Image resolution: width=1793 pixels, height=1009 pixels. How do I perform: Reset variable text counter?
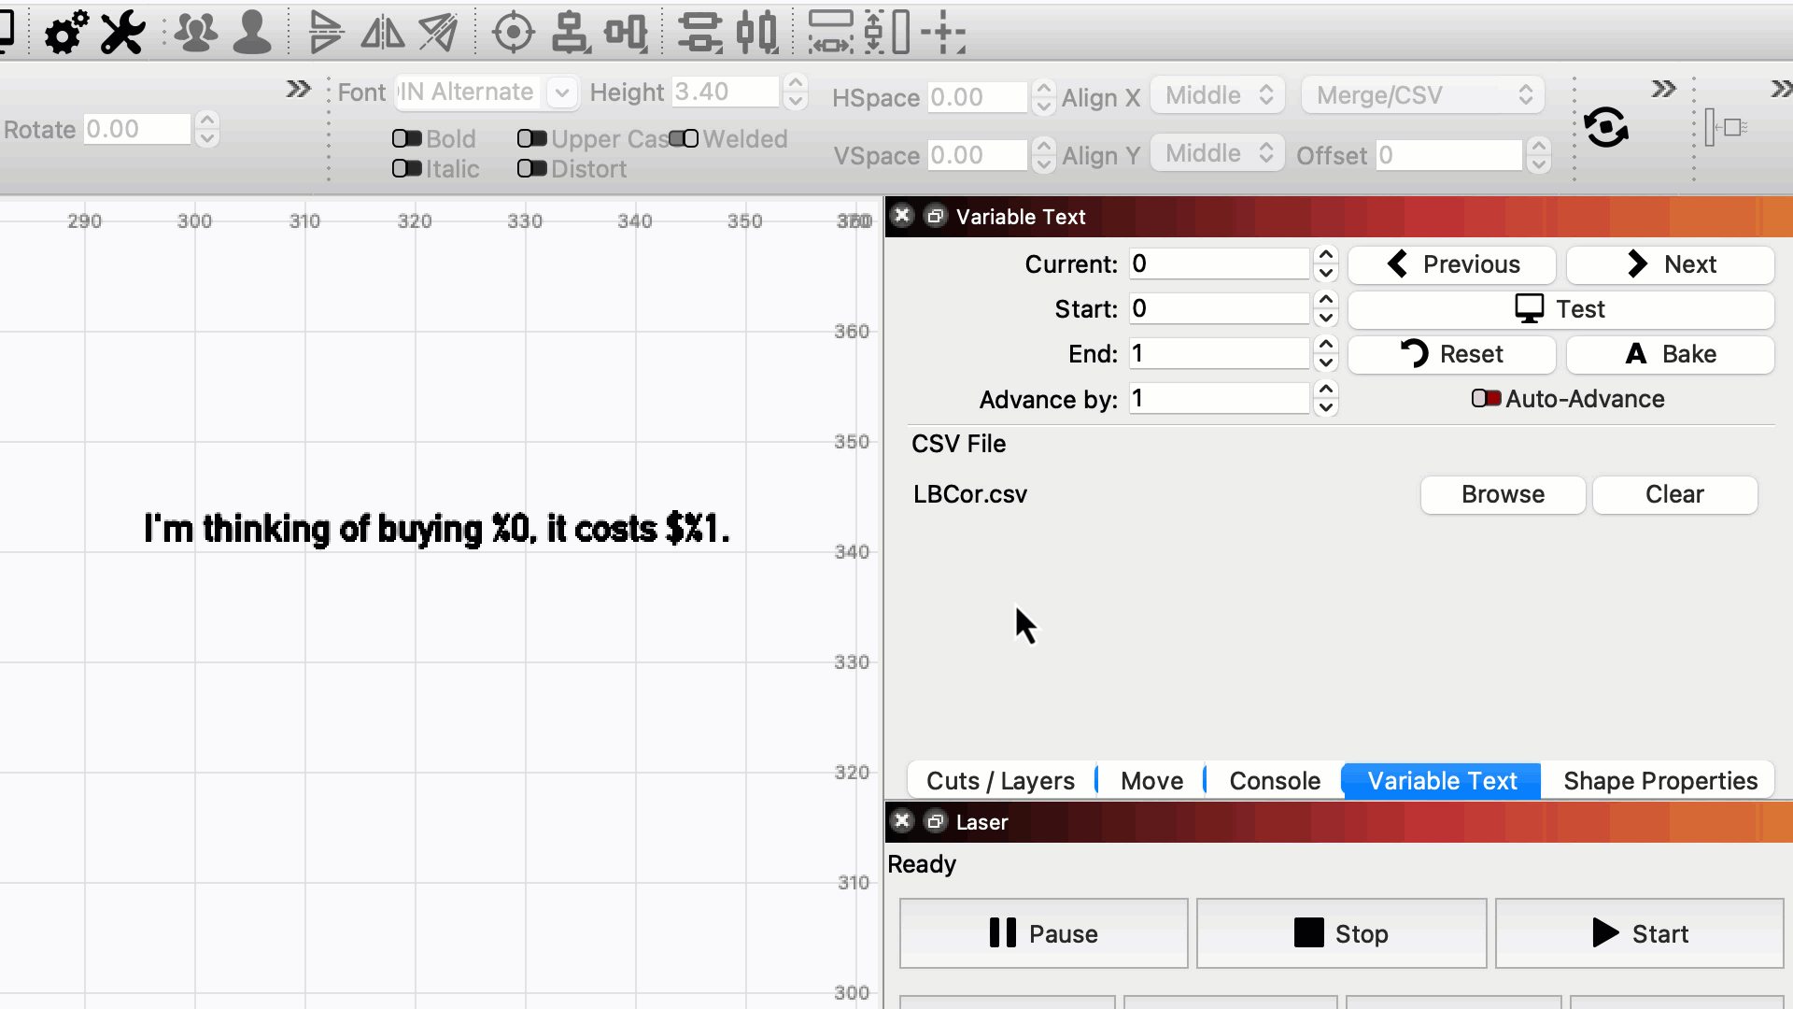(x=1452, y=354)
